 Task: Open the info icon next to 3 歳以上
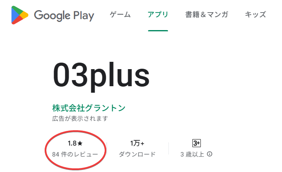[210, 155]
